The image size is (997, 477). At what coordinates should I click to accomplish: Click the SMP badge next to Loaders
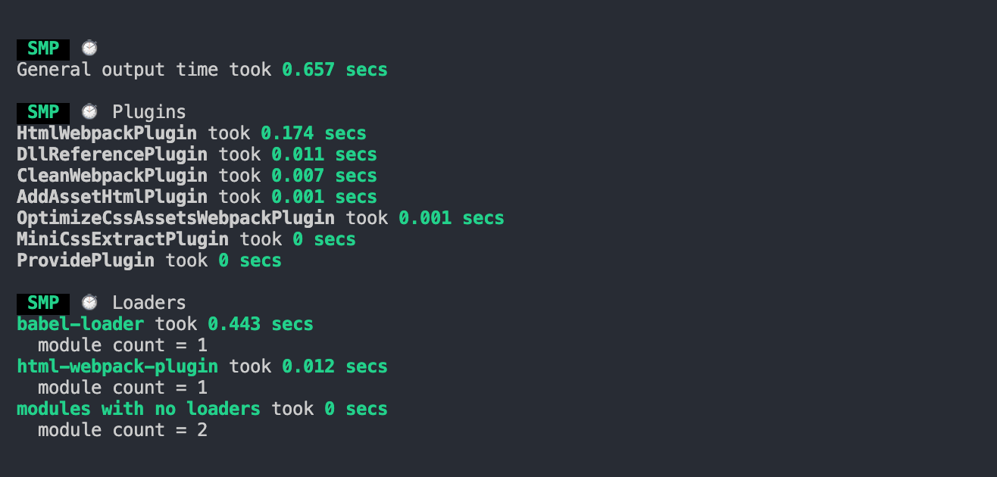pyautogui.click(x=43, y=303)
